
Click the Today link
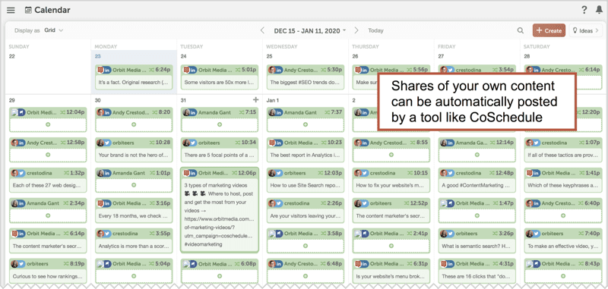point(375,30)
